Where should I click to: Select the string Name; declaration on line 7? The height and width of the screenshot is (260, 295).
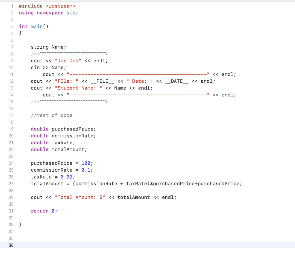[x=48, y=47]
